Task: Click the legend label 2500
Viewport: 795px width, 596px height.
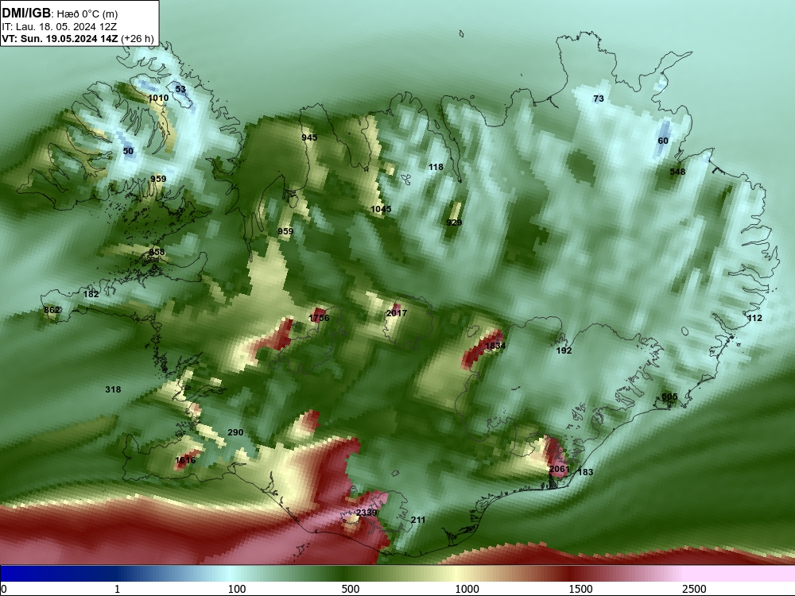Action: 694,589
